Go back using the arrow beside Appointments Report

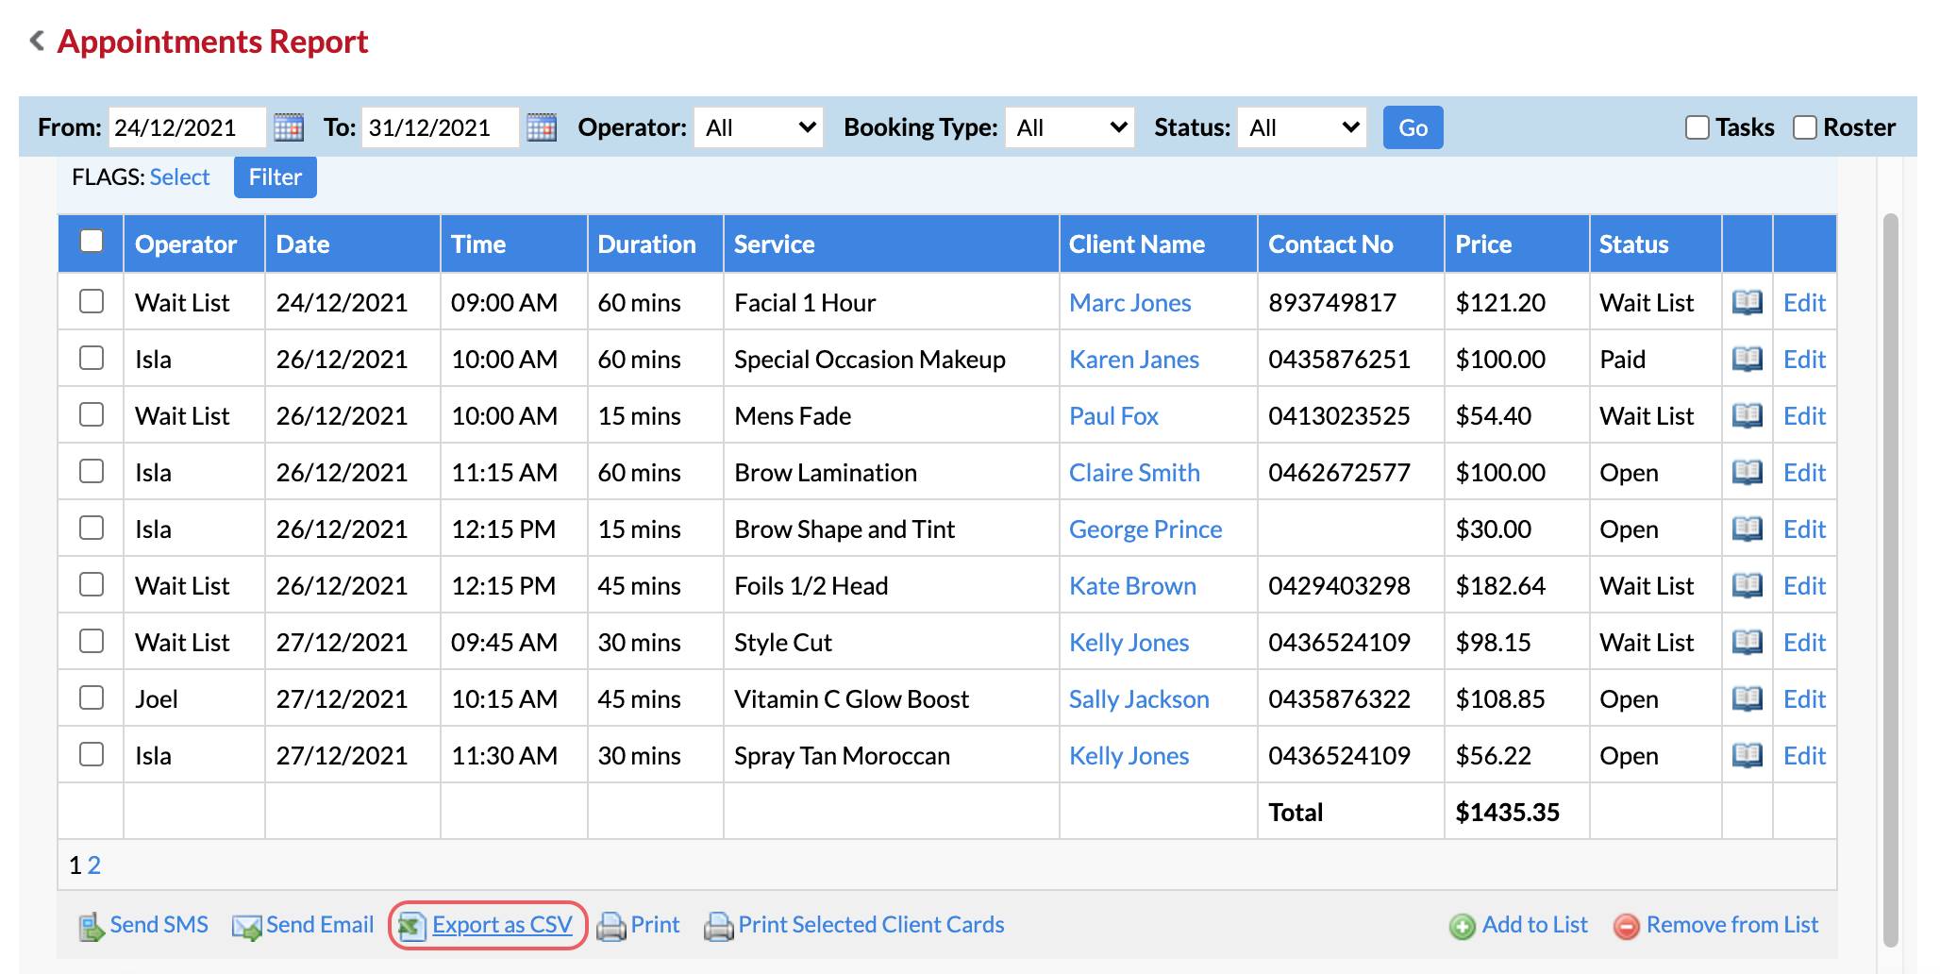pos(37,41)
